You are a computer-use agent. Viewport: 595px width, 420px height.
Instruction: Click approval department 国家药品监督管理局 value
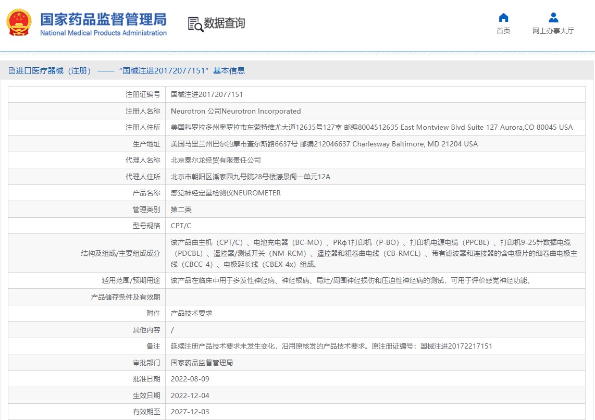tap(202, 363)
